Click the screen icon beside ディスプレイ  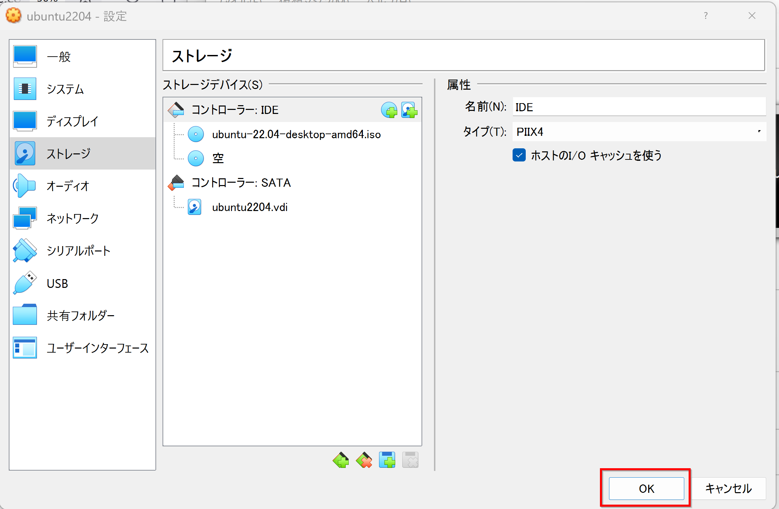(x=25, y=121)
